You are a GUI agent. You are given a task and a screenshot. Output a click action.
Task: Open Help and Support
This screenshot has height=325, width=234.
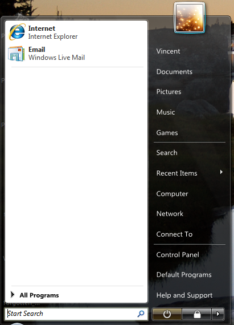(184, 295)
